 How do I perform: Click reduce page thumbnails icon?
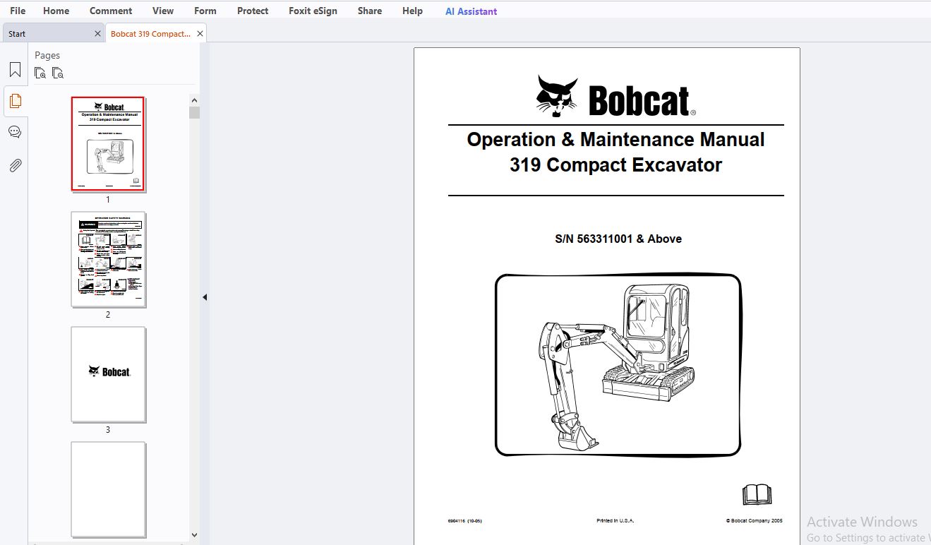click(x=58, y=73)
